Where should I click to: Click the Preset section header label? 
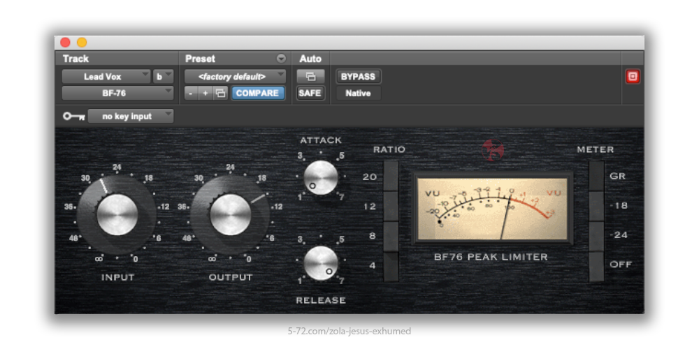click(200, 59)
